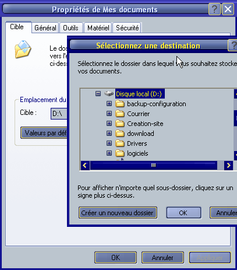The height and width of the screenshot is (270, 237).
Task: Click Annuler in destination dialog
Action: pos(224,213)
